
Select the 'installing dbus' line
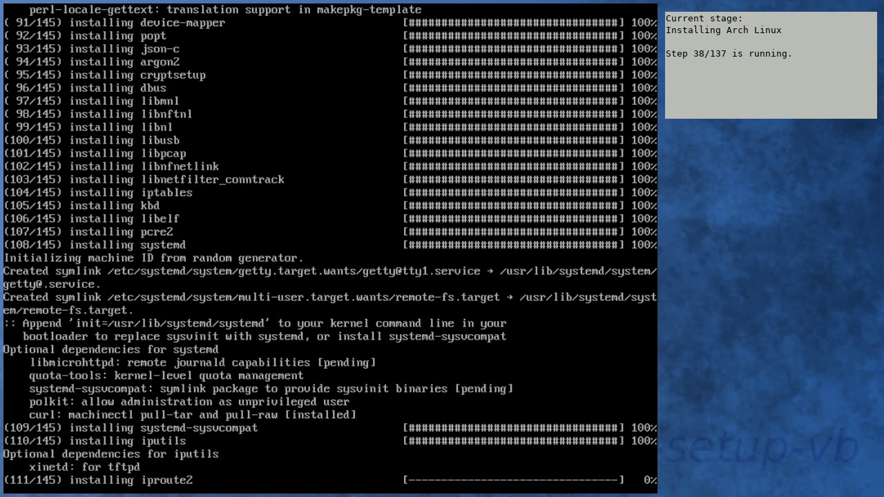330,88
